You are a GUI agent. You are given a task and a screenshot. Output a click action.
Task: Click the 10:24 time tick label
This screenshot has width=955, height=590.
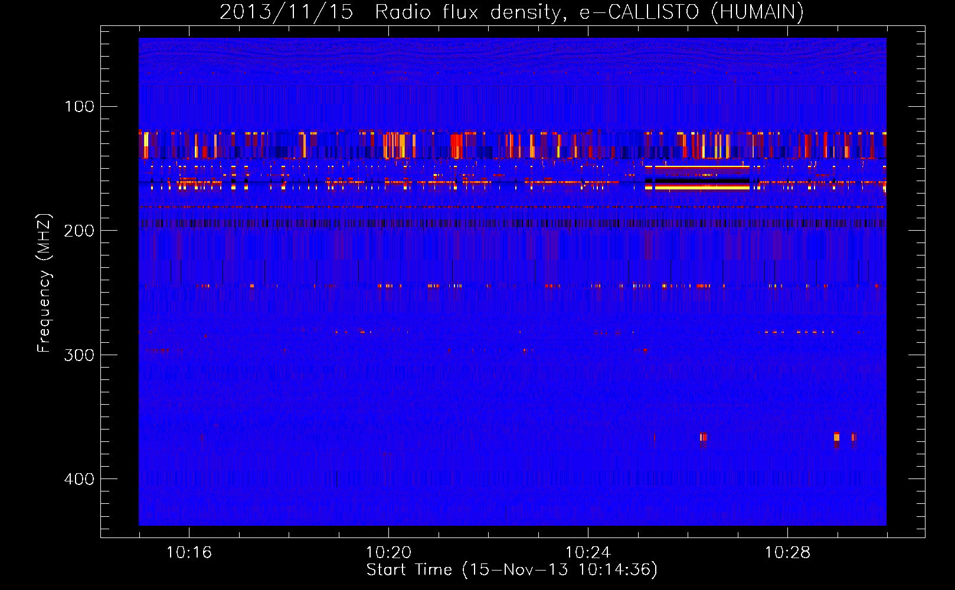[588, 553]
